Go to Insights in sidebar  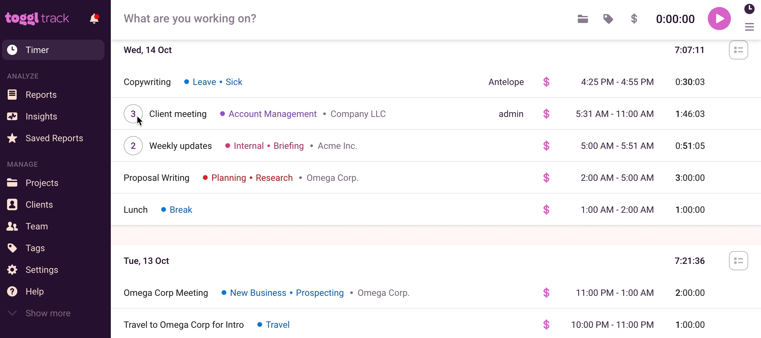pyautogui.click(x=41, y=117)
